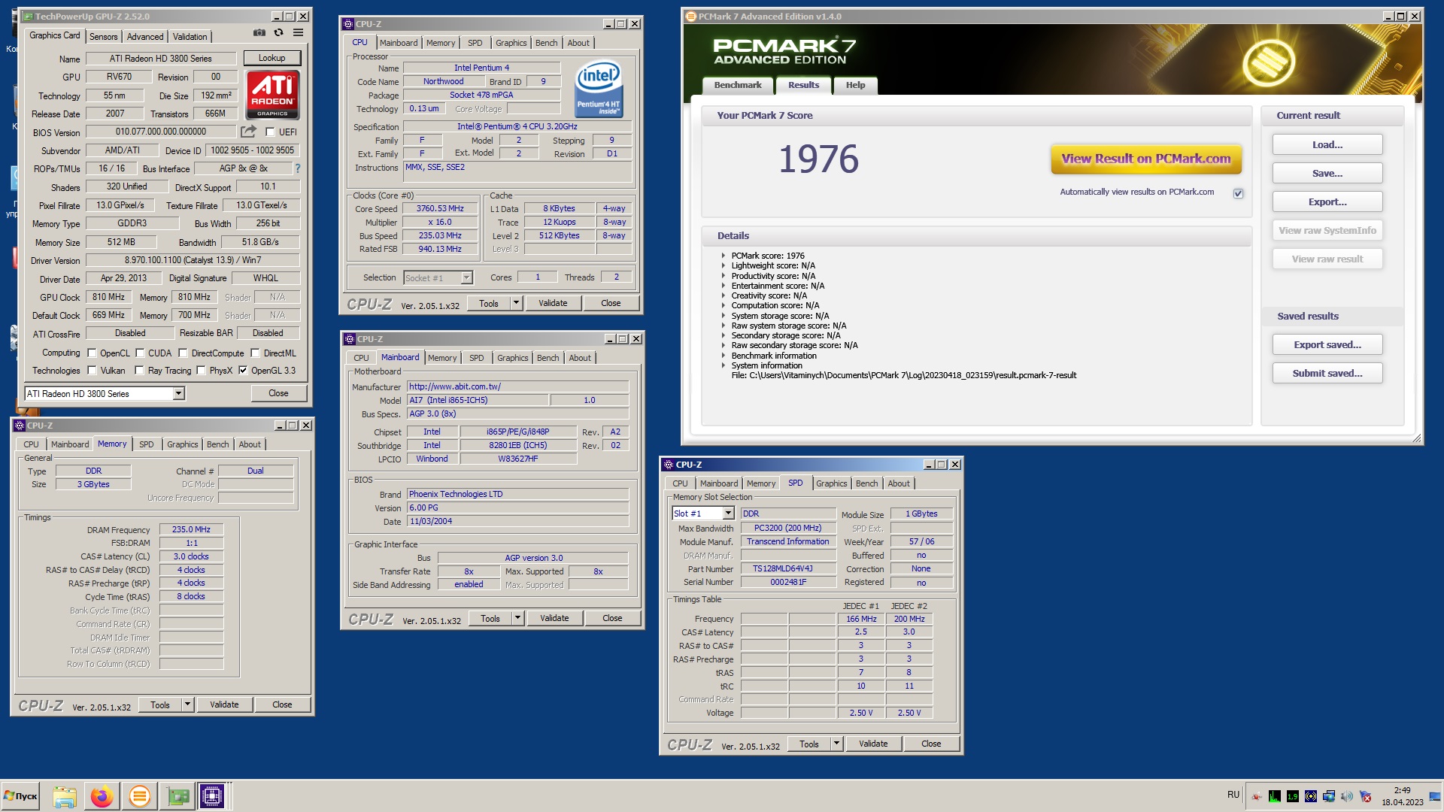The image size is (1444, 812).
Task: Click the RU language indicator
Action: [x=1233, y=795]
